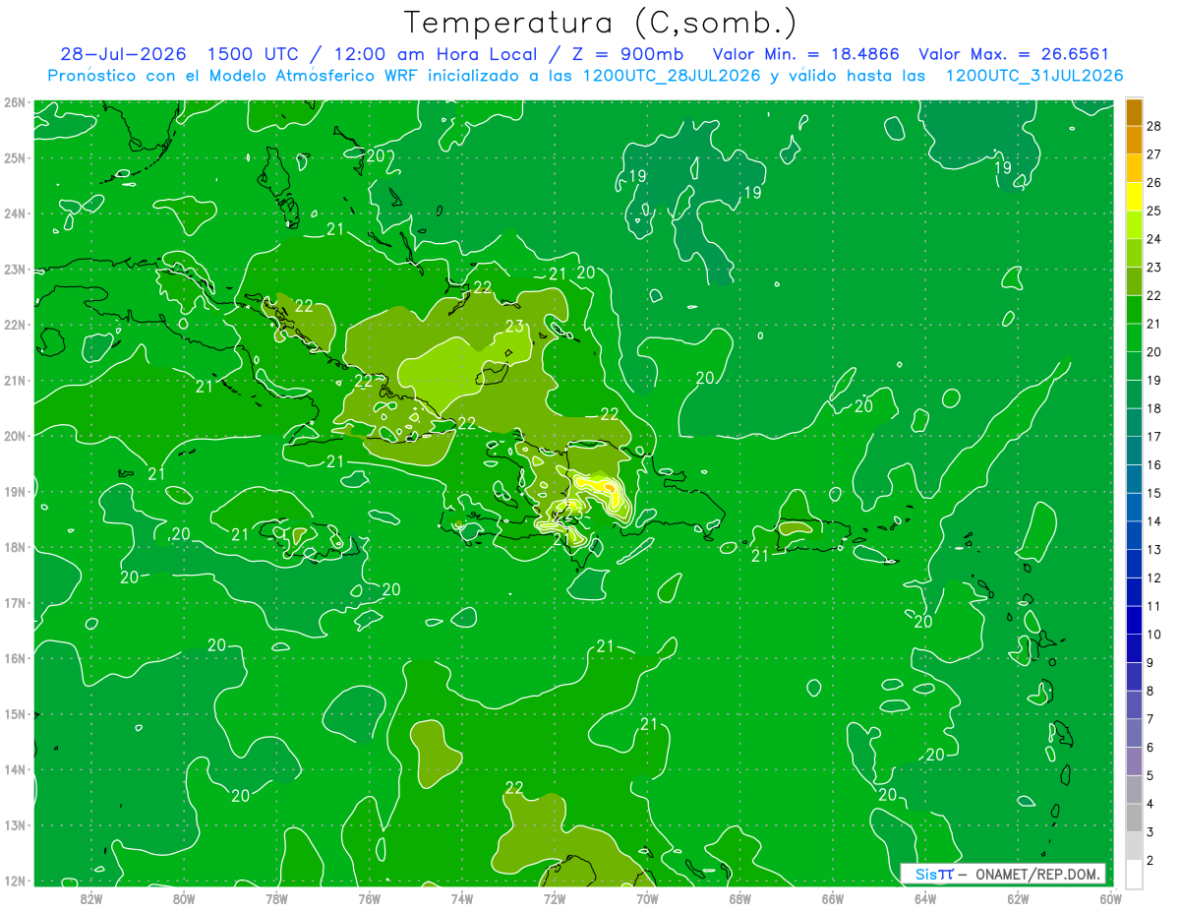The image size is (1180, 912).
Task: Click latitude axis label '12N'
Action: [14, 881]
